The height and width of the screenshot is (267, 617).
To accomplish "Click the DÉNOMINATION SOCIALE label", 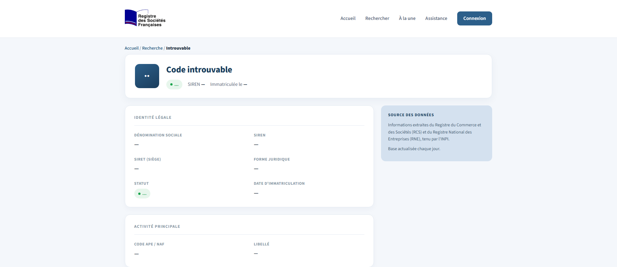I will 158,135.
